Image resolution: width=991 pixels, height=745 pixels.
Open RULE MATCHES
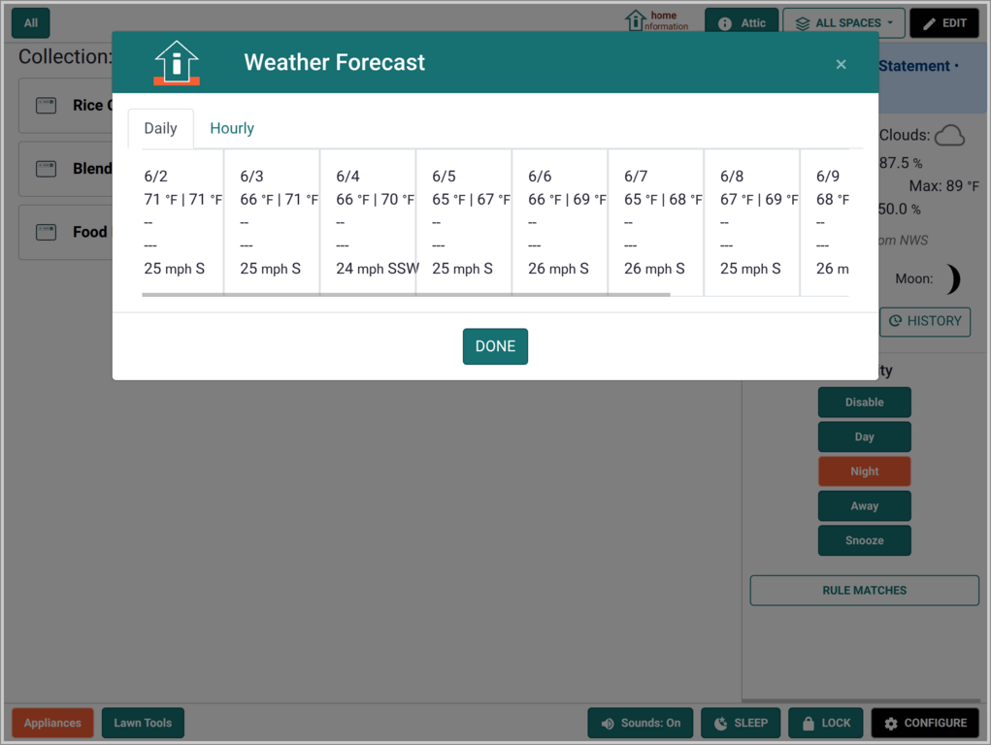click(864, 590)
